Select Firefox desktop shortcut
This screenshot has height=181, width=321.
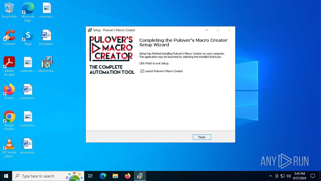pos(9,92)
